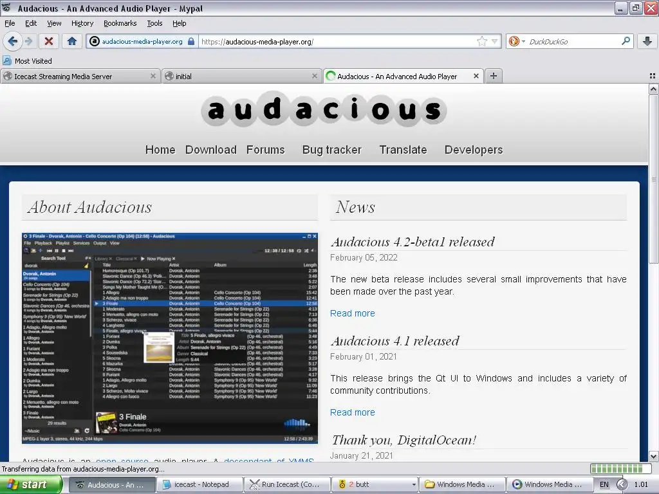Open the Developers link

[474, 149]
